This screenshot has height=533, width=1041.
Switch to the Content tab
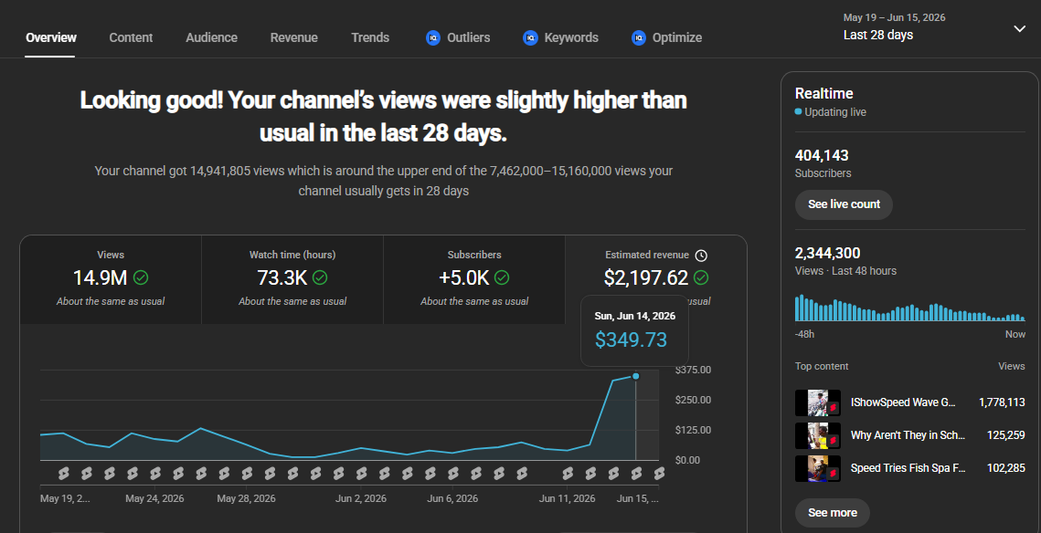click(131, 37)
